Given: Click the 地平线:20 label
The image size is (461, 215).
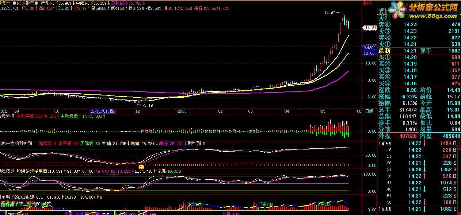Looking at the screenshot, I should coord(69,144).
